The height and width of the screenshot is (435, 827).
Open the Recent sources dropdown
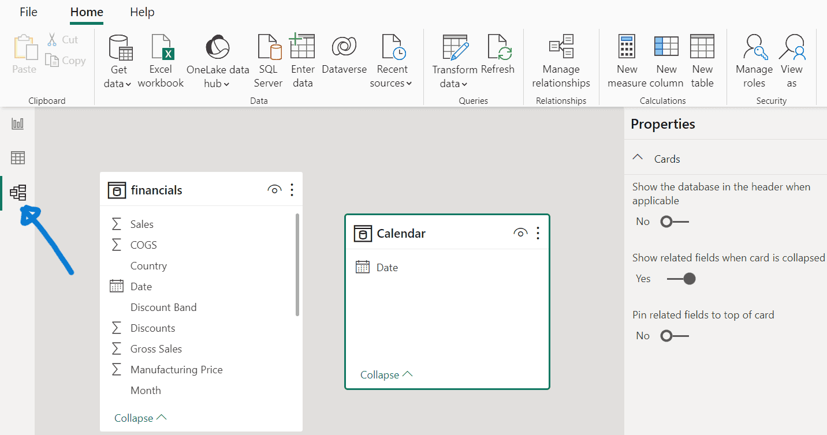coord(392,83)
